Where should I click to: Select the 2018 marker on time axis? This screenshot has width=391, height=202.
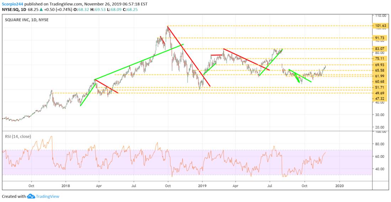66,186
